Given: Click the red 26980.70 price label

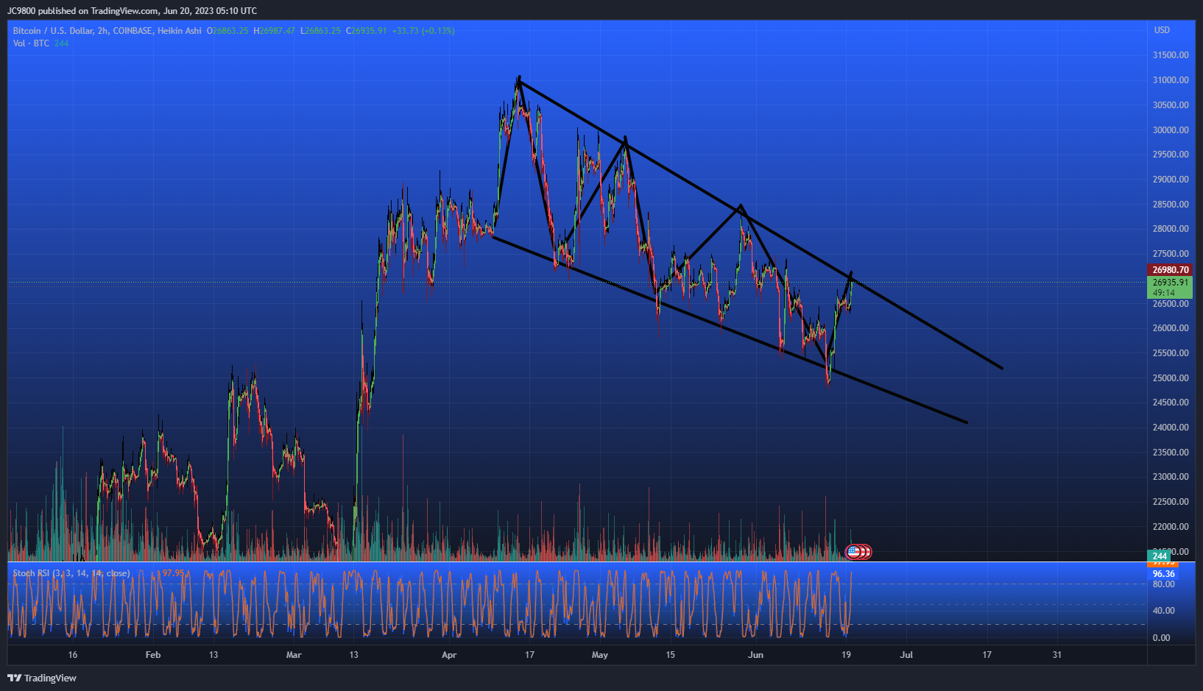Looking at the screenshot, I should coord(1170,270).
